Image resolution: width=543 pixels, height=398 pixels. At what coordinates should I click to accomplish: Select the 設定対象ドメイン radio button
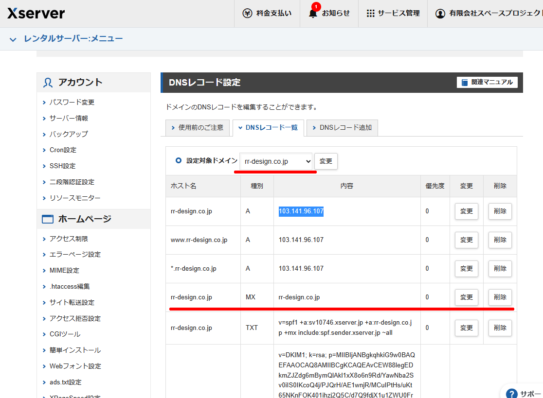tap(179, 160)
